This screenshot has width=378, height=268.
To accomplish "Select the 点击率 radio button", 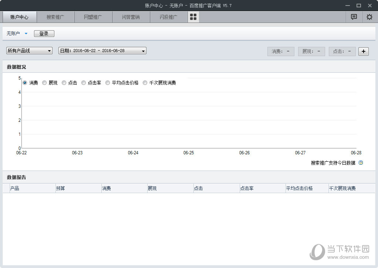I will pos(84,83).
